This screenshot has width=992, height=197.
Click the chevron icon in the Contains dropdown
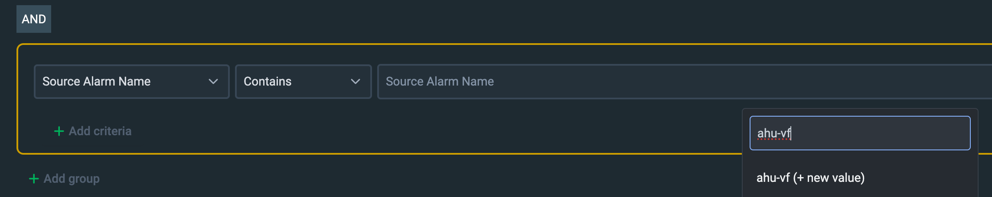coord(356,82)
